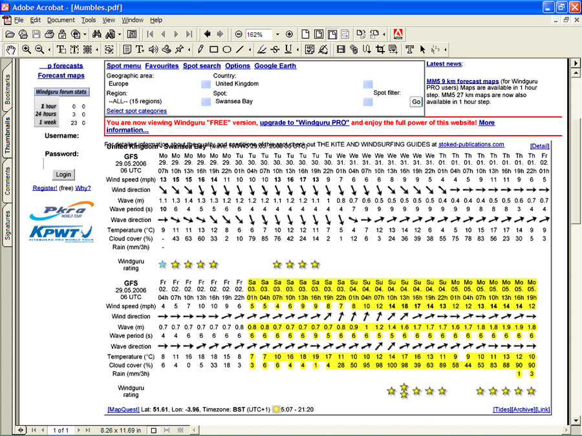Click the Zoom Out minus circle button

pos(239,34)
